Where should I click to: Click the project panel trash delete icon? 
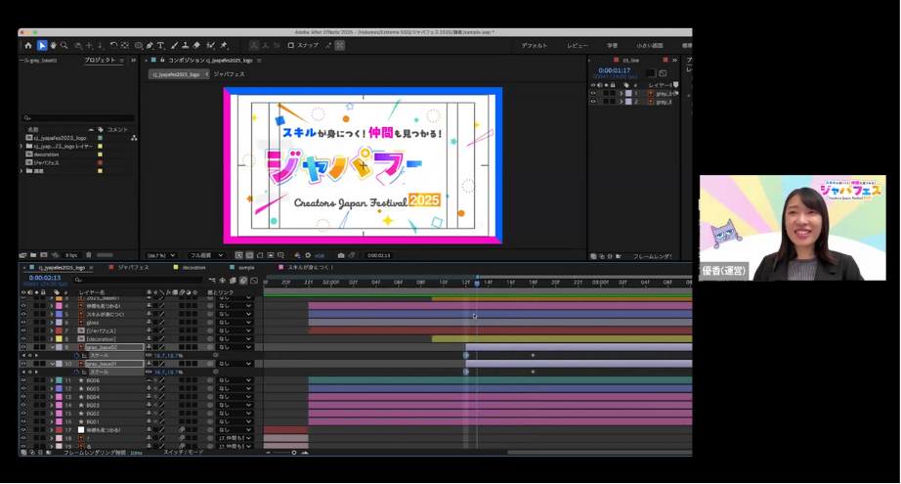click(x=89, y=255)
